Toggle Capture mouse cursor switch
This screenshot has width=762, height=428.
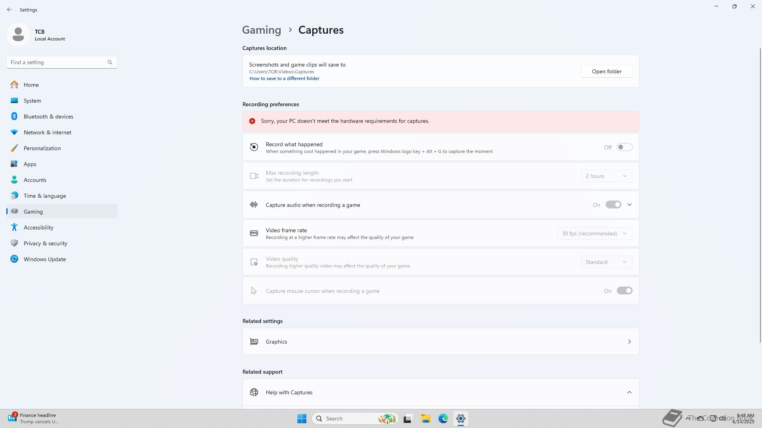[624, 291]
